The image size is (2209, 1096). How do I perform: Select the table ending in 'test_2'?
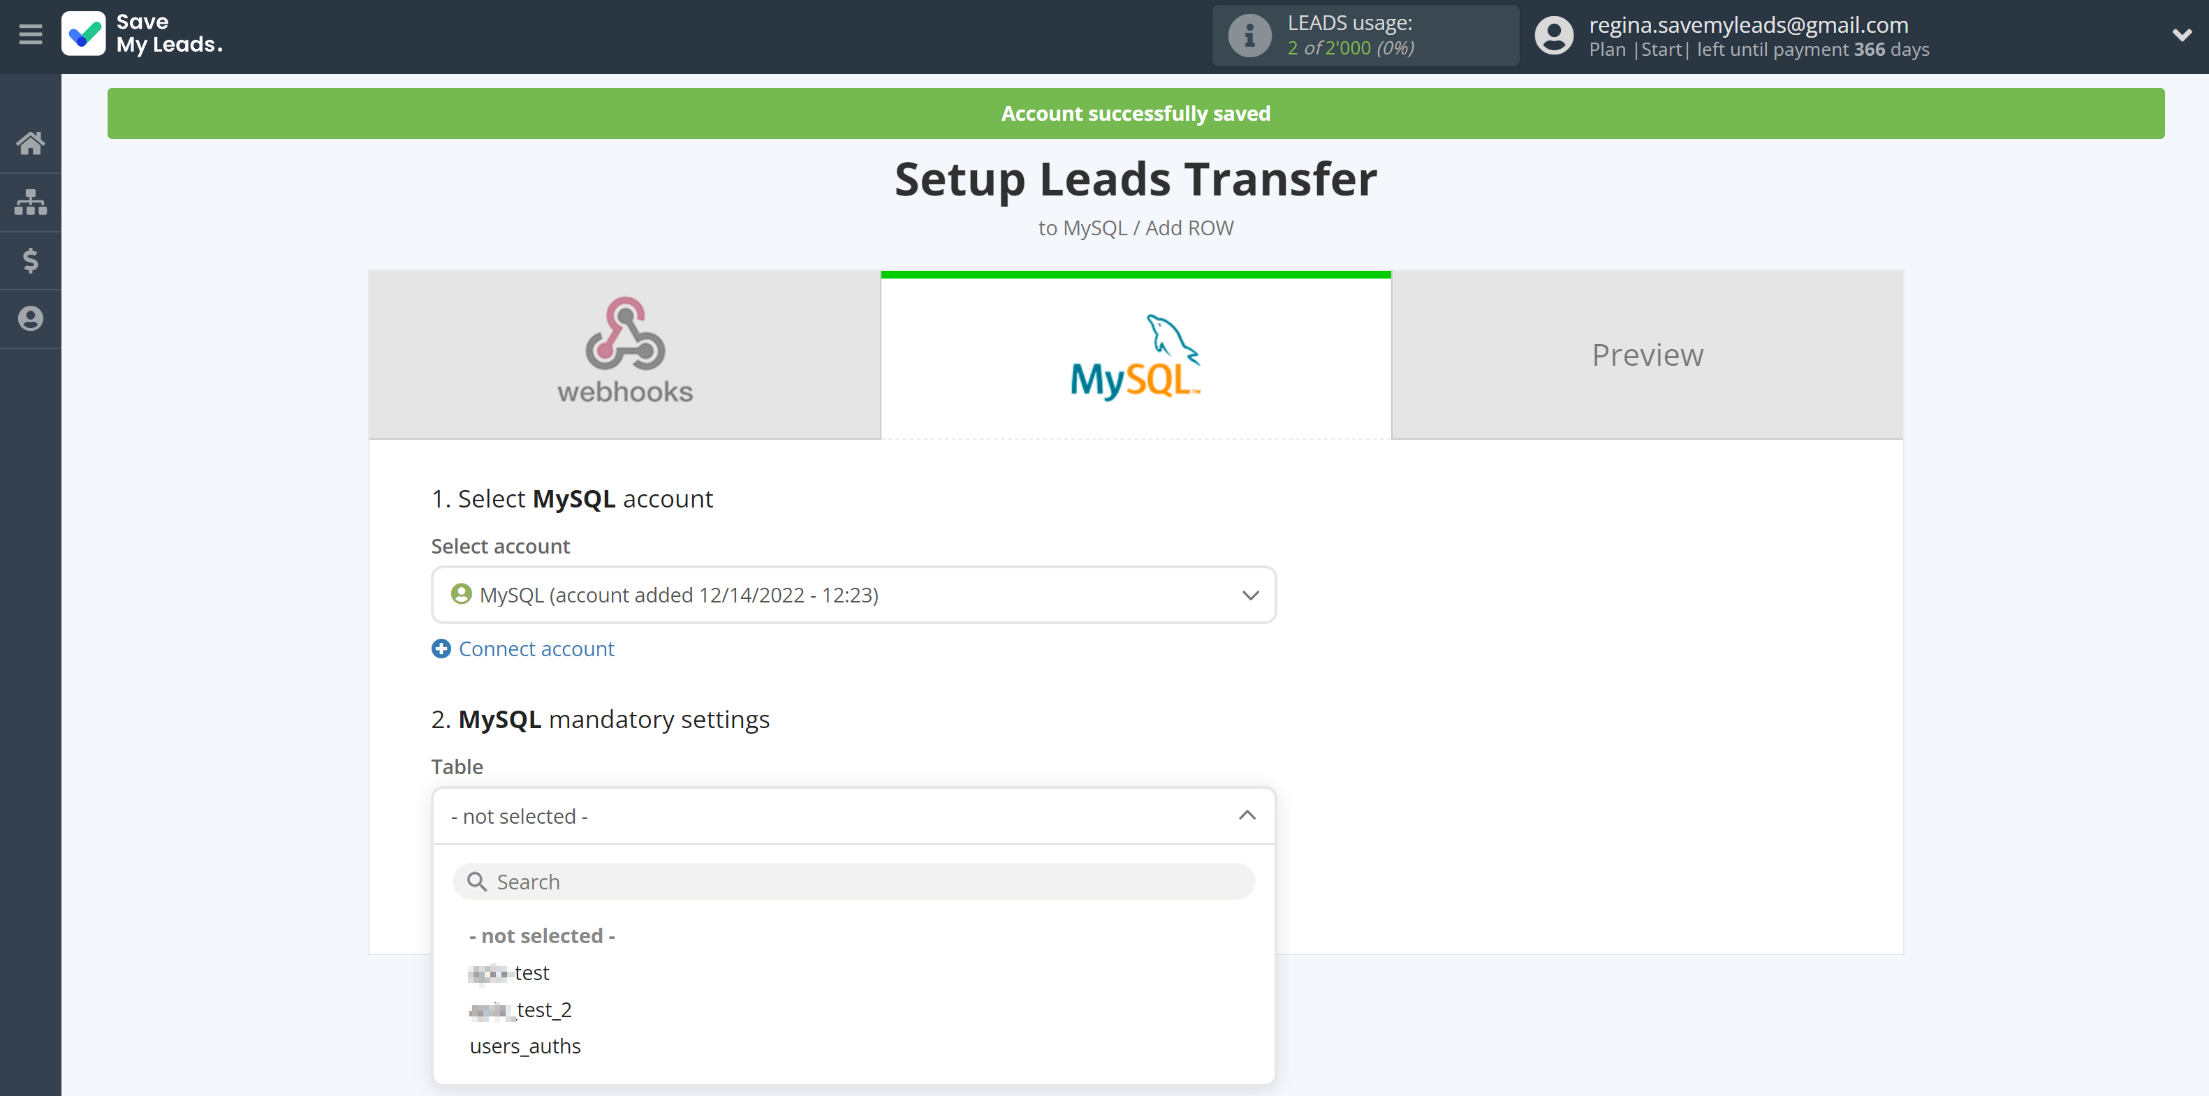[520, 1009]
